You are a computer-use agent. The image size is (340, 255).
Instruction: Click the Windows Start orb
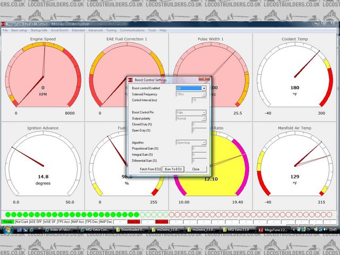6,229
